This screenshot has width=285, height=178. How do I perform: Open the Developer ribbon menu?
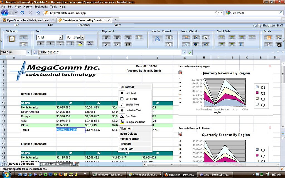point(84,25)
